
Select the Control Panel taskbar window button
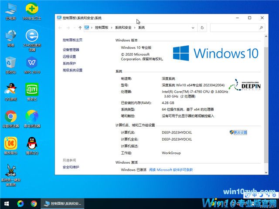[62, 203]
